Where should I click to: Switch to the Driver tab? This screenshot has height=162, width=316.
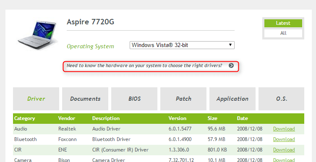tap(36, 99)
